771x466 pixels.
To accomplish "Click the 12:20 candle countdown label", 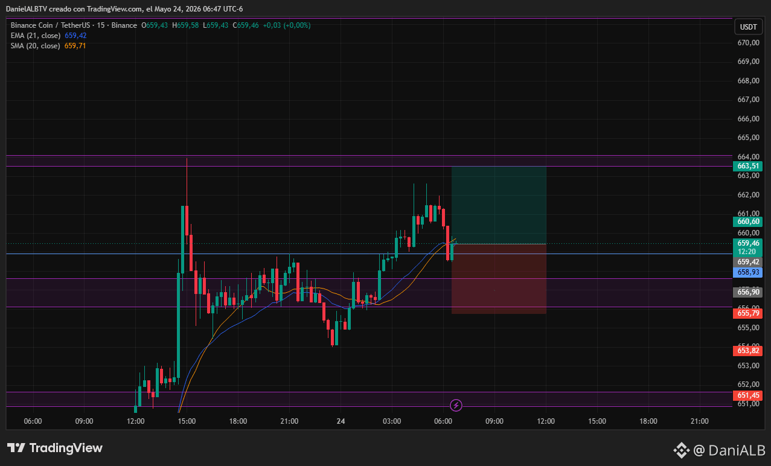I will coord(747,252).
